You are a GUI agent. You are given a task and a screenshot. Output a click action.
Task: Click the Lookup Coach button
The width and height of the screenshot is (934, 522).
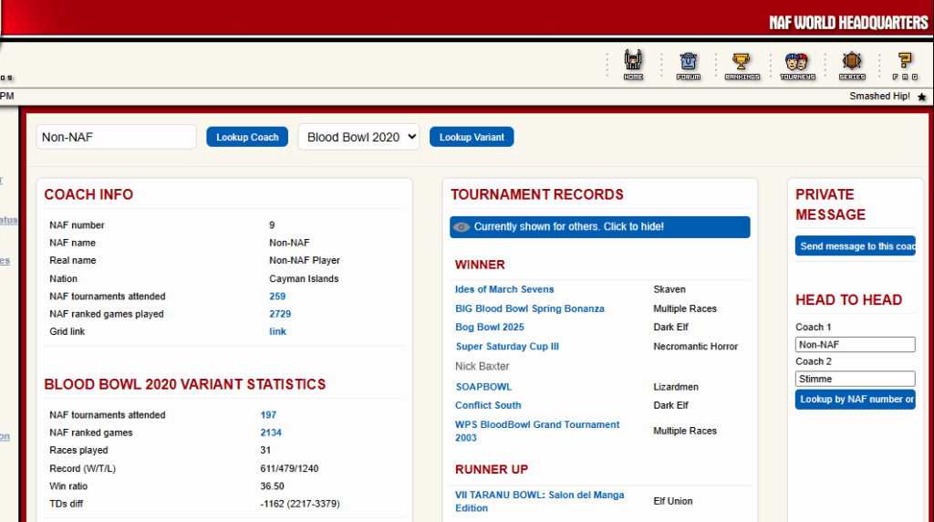pyautogui.click(x=247, y=137)
